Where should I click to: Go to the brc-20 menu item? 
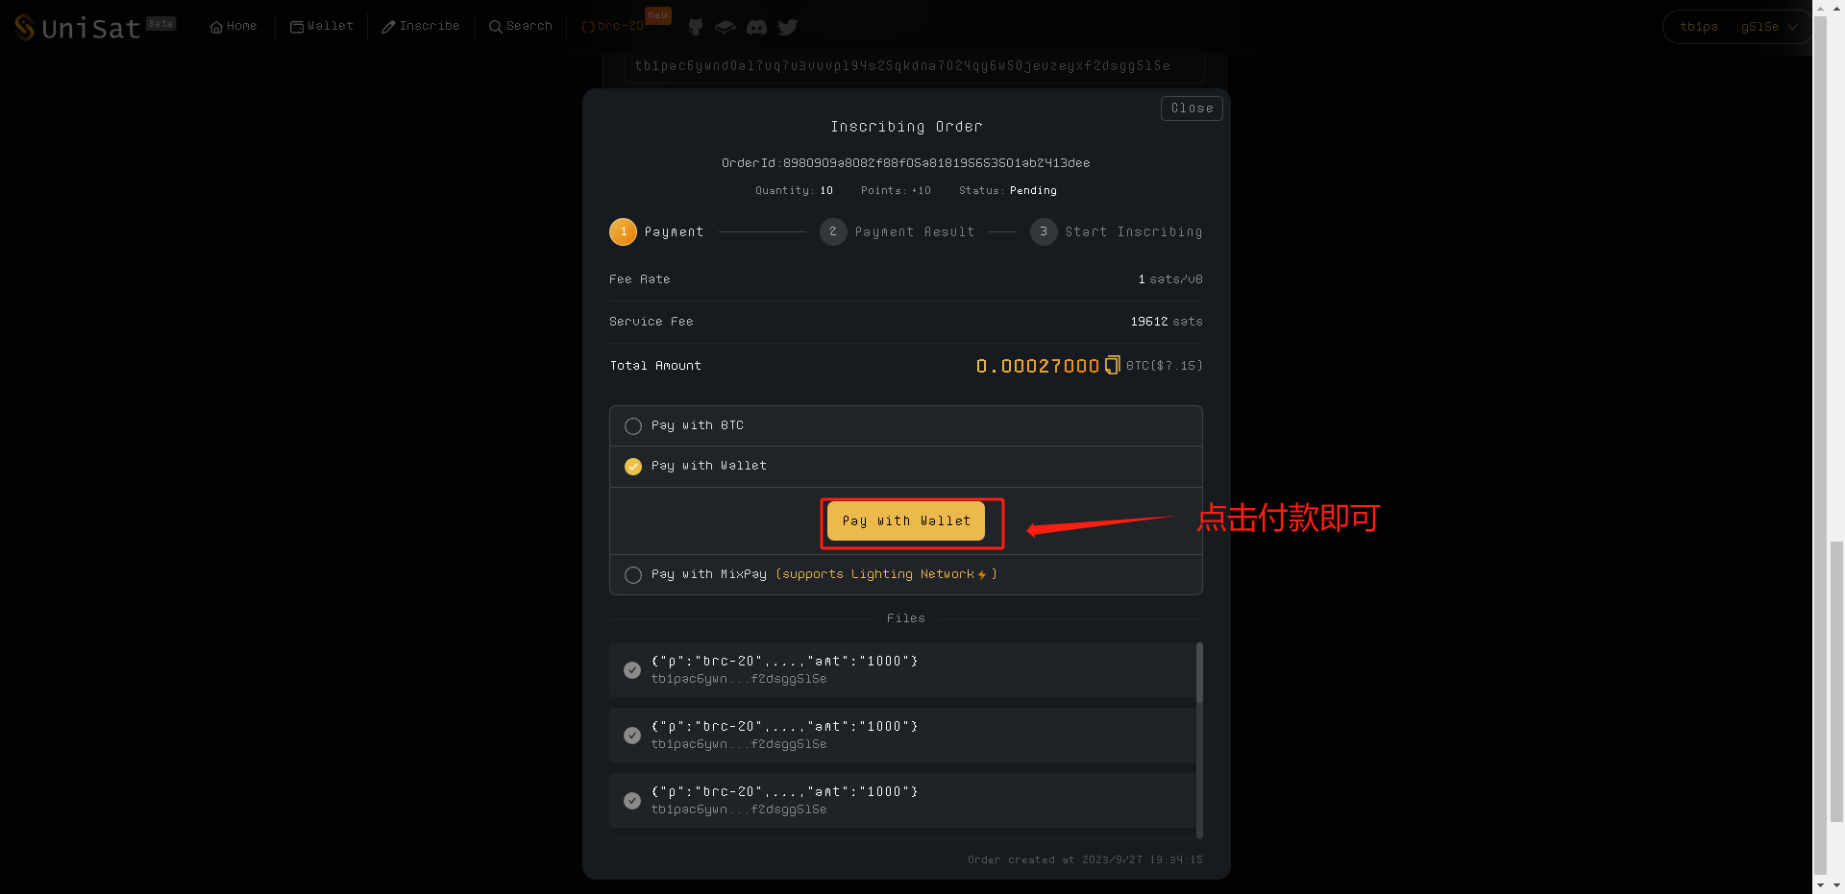click(x=613, y=27)
